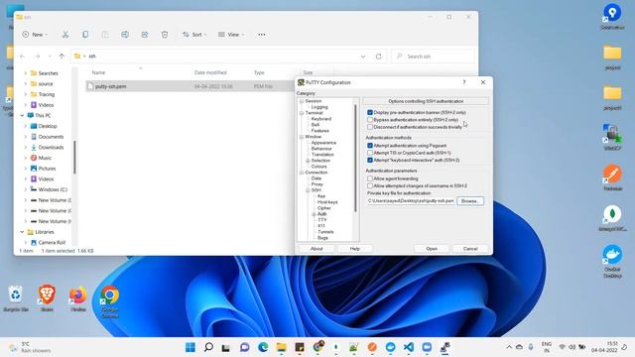This screenshot has width=635, height=357.
Task: Select Kex in the PuTTY category tree
Action: [321, 196]
